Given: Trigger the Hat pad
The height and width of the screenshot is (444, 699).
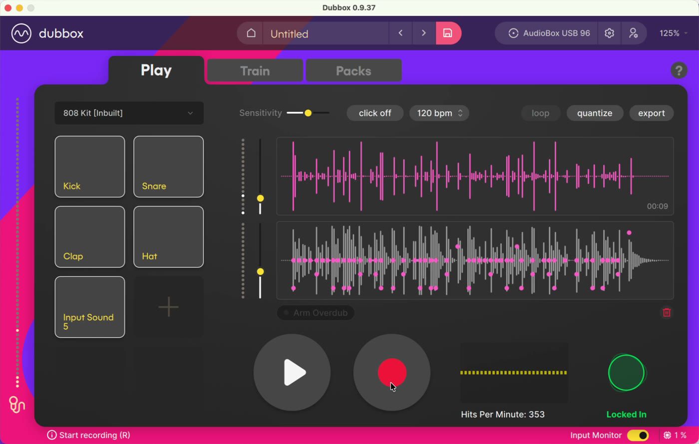Looking at the screenshot, I should (x=168, y=237).
